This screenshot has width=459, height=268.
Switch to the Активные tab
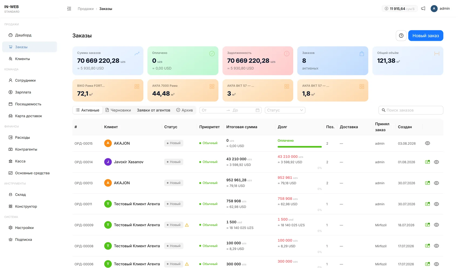[x=87, y=110]
